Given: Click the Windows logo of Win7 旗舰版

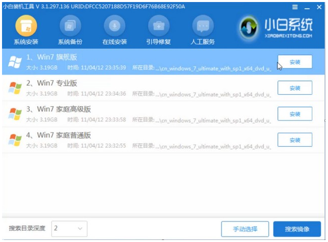Looking at the screenshot, I should pos(15,62).
